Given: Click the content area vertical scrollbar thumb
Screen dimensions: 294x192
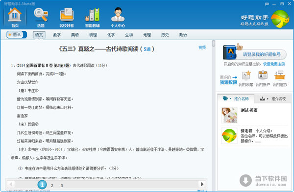Looking at the screenshot, I should (x=213, y=43).
